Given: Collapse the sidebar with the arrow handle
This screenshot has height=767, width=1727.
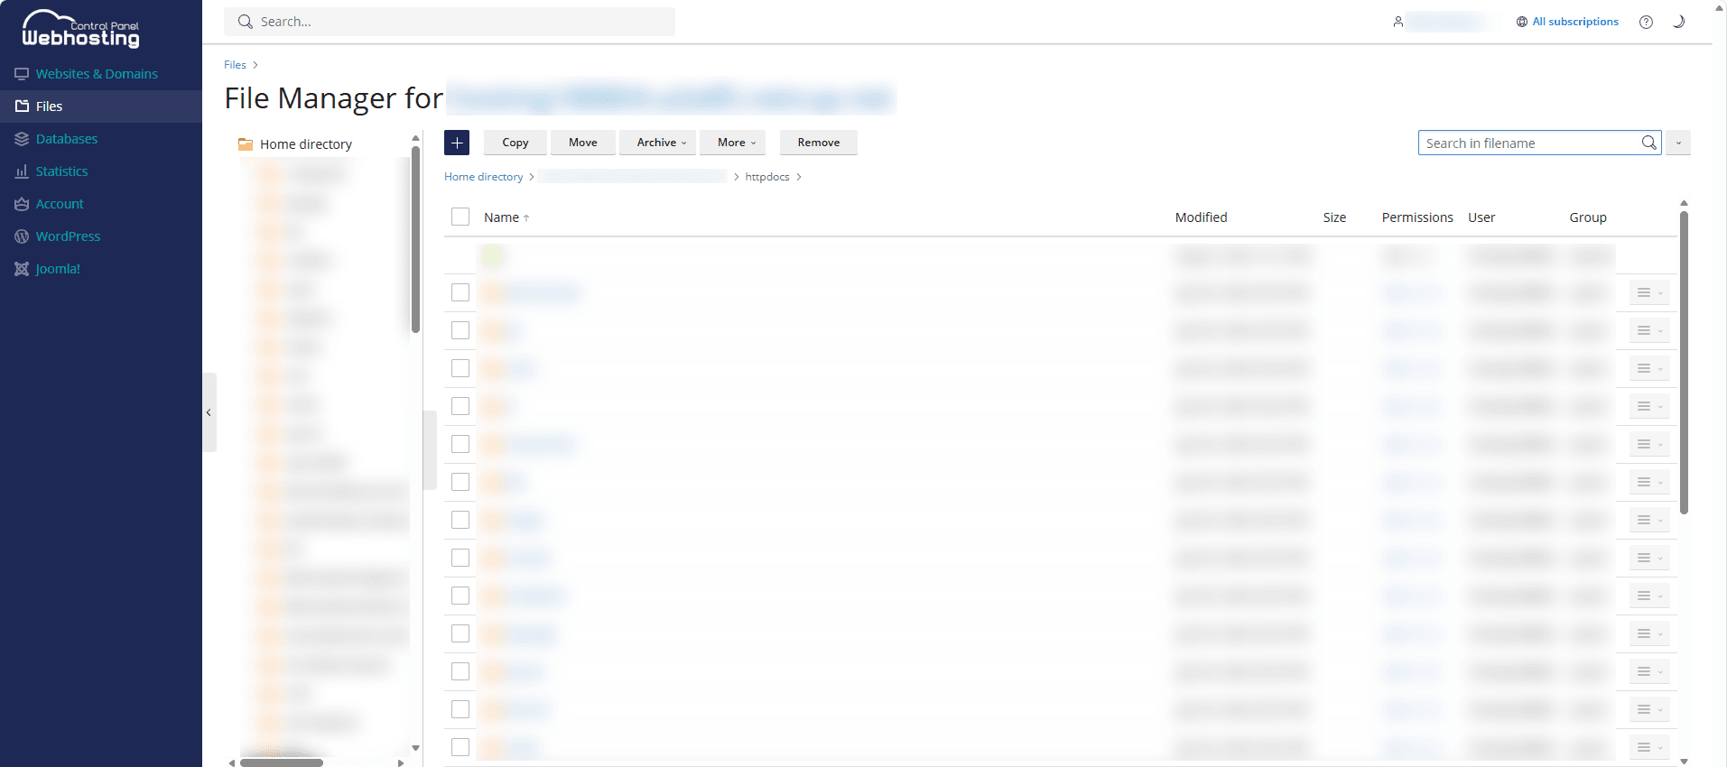Looking at the screenshot, I should point(209,412).
